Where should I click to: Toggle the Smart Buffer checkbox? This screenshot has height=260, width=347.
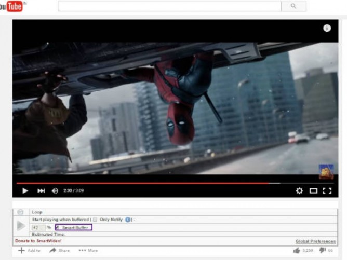[58, 227]
